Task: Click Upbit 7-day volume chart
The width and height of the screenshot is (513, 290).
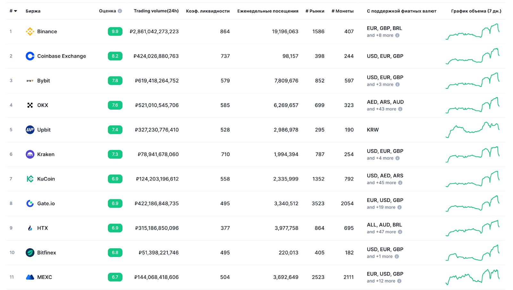Action: click(x=473, y=130)
